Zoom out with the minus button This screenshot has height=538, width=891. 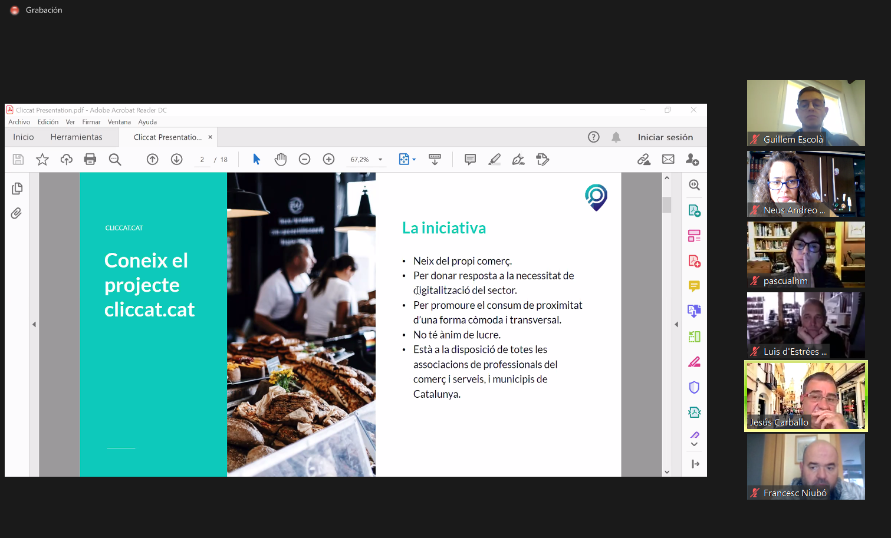click(305, 159)
